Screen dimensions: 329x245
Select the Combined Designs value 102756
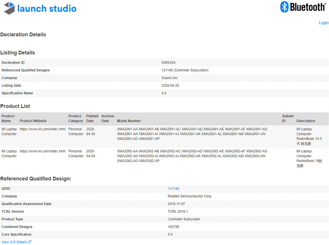173,227
